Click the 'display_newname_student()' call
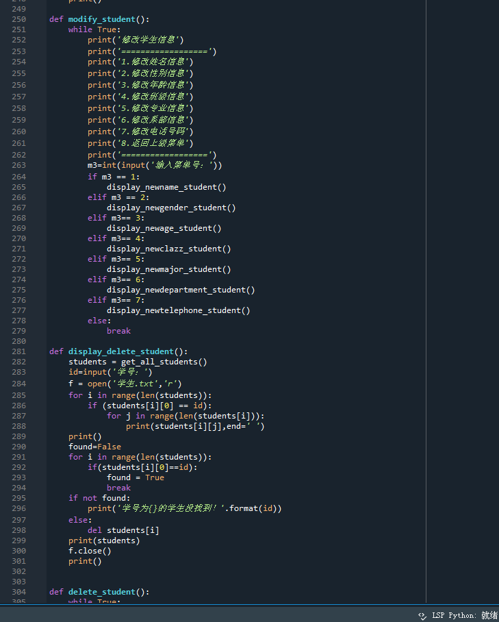 [166, 187]
